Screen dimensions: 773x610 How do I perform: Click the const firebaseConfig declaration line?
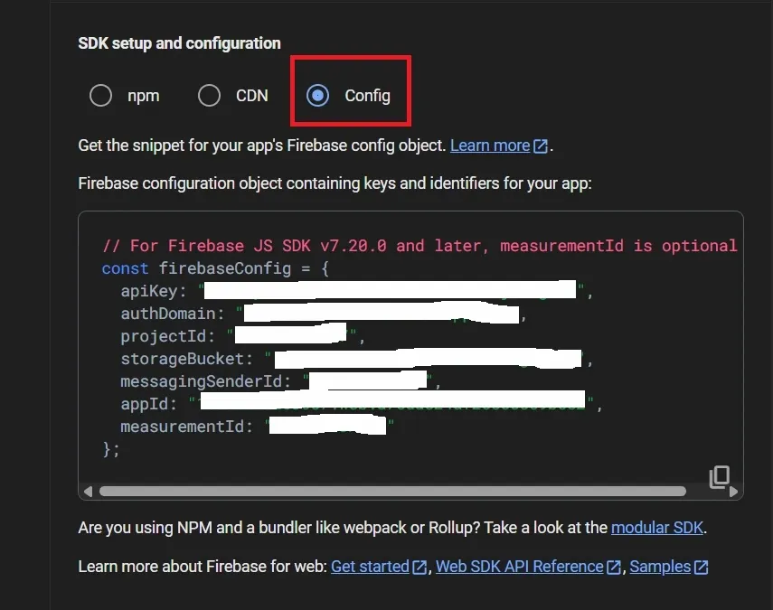click(x=215, y=268)
